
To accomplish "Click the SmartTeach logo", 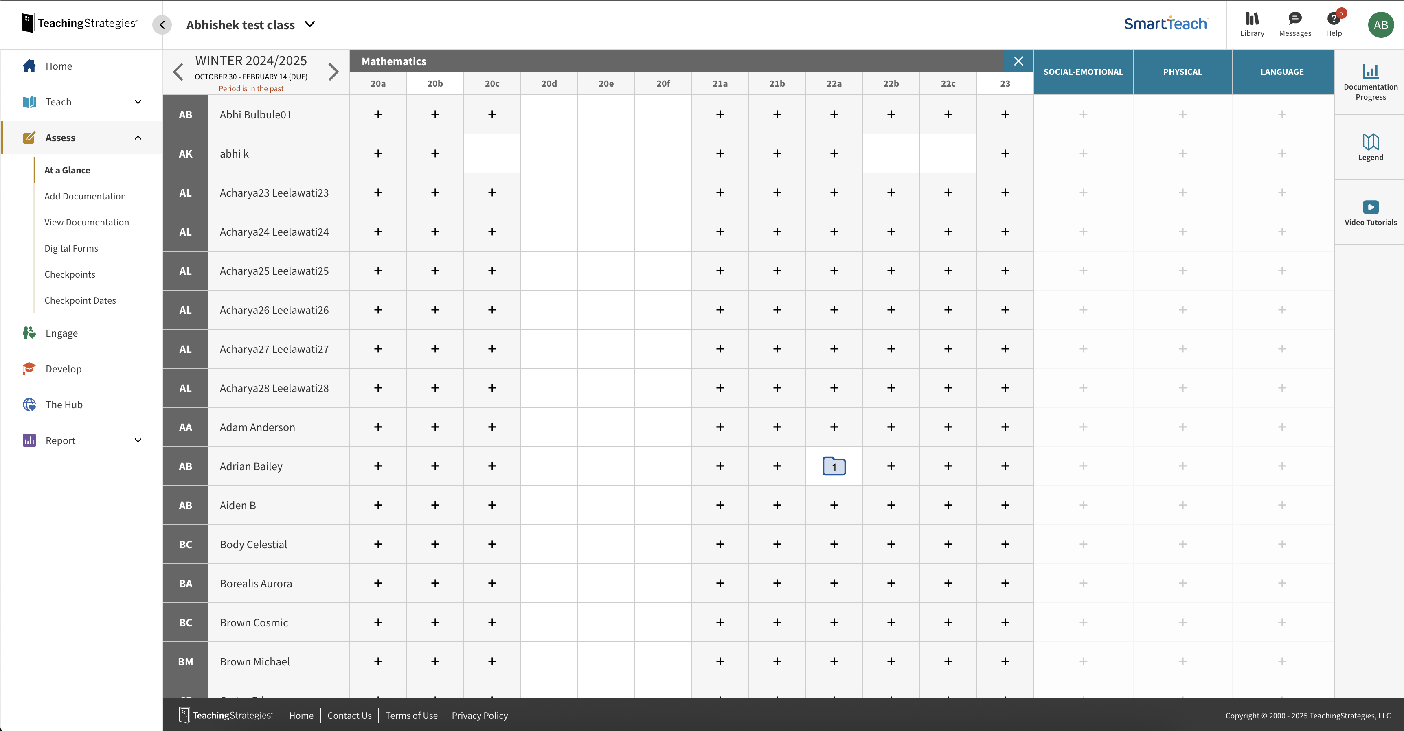I will pyautogui.click(x=1166, y=24).
